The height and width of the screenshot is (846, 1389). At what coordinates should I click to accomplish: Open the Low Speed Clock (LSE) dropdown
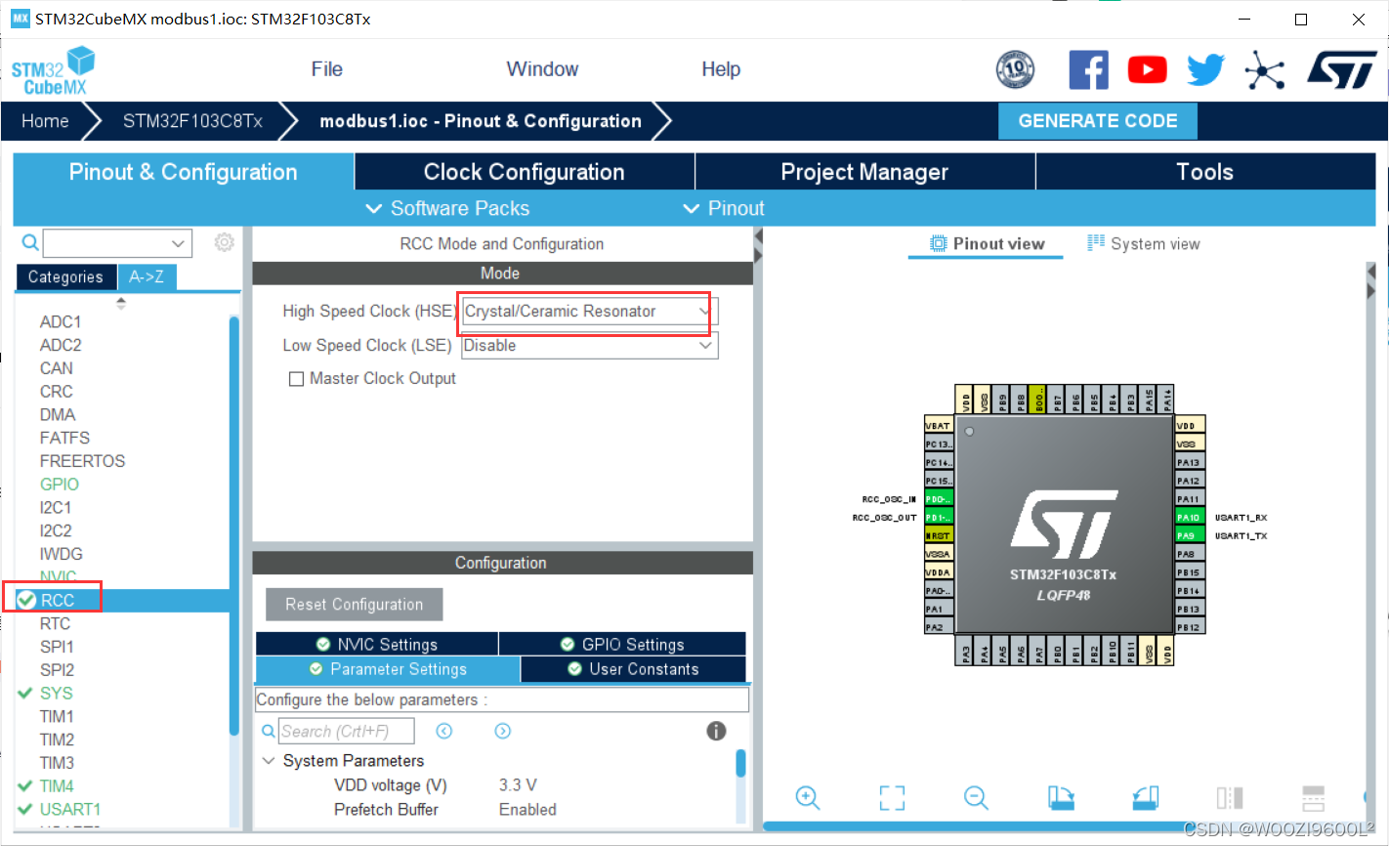point(590,346)
